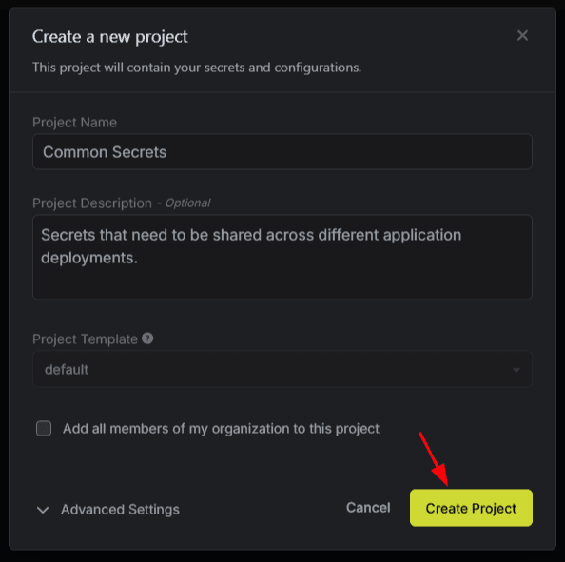Click the word 'Secrets' in the name field
This screenshot has width=565, height=562.
pyautogui.click(x=139, y=152)
